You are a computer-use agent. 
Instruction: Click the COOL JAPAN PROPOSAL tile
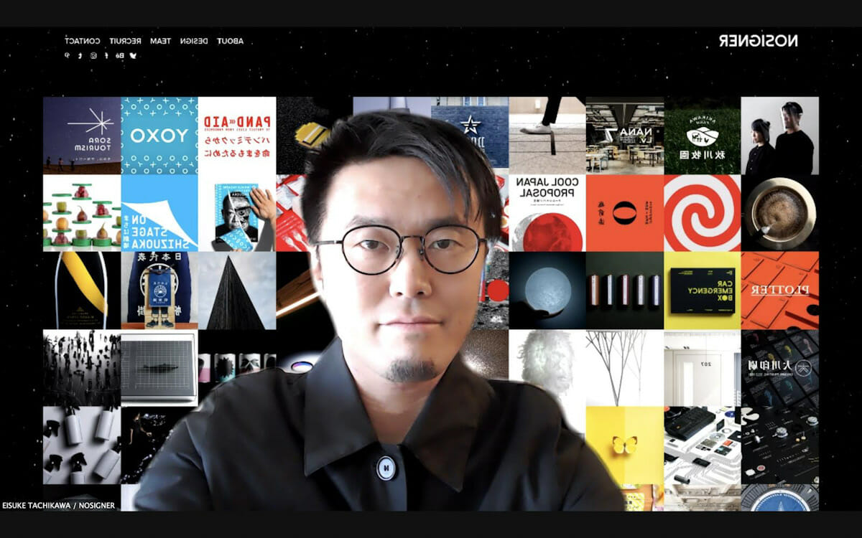pos(547,213)
